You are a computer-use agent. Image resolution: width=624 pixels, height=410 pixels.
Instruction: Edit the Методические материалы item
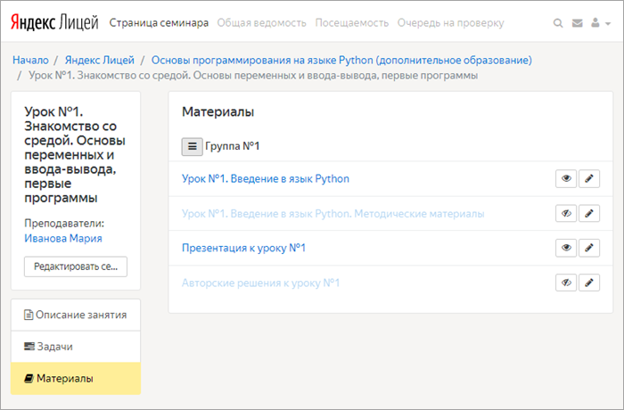(x=589, y=213)
